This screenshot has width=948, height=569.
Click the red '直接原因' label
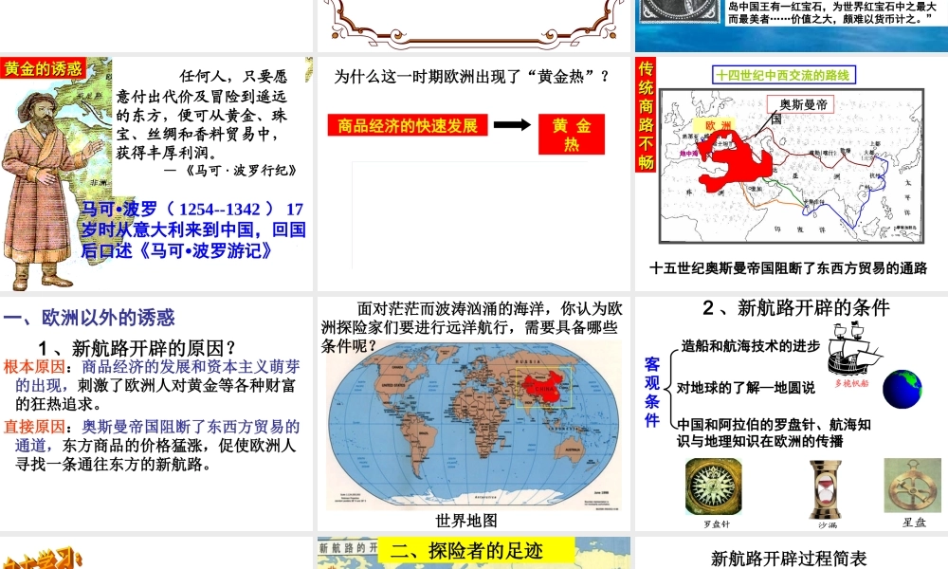pos(34,427)
